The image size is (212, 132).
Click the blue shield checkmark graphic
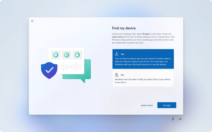tap(49, 70)
